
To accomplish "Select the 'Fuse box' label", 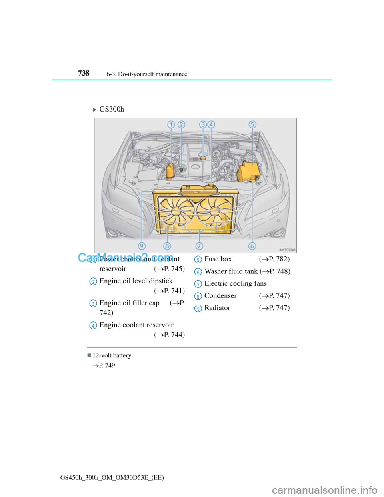I will (x=218, y=259).
